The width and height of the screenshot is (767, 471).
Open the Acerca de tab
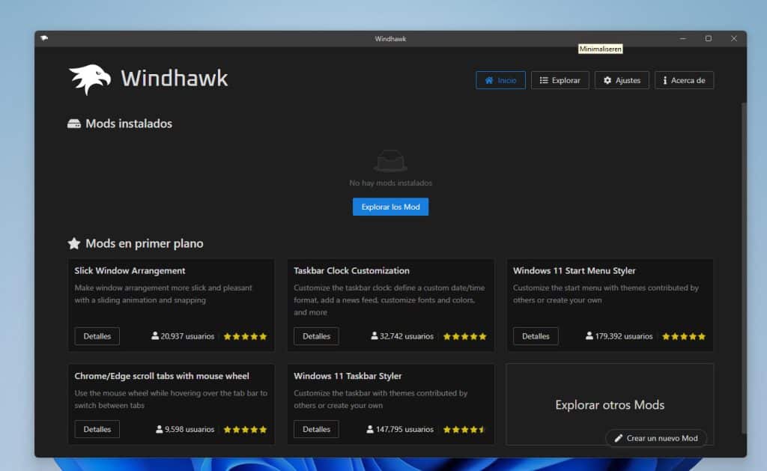click(x=684, y=80)
